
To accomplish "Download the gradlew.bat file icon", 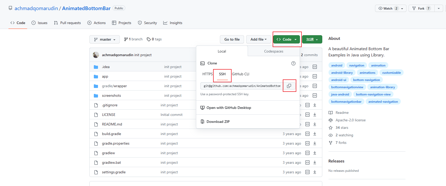I will (x=315, y=162).
